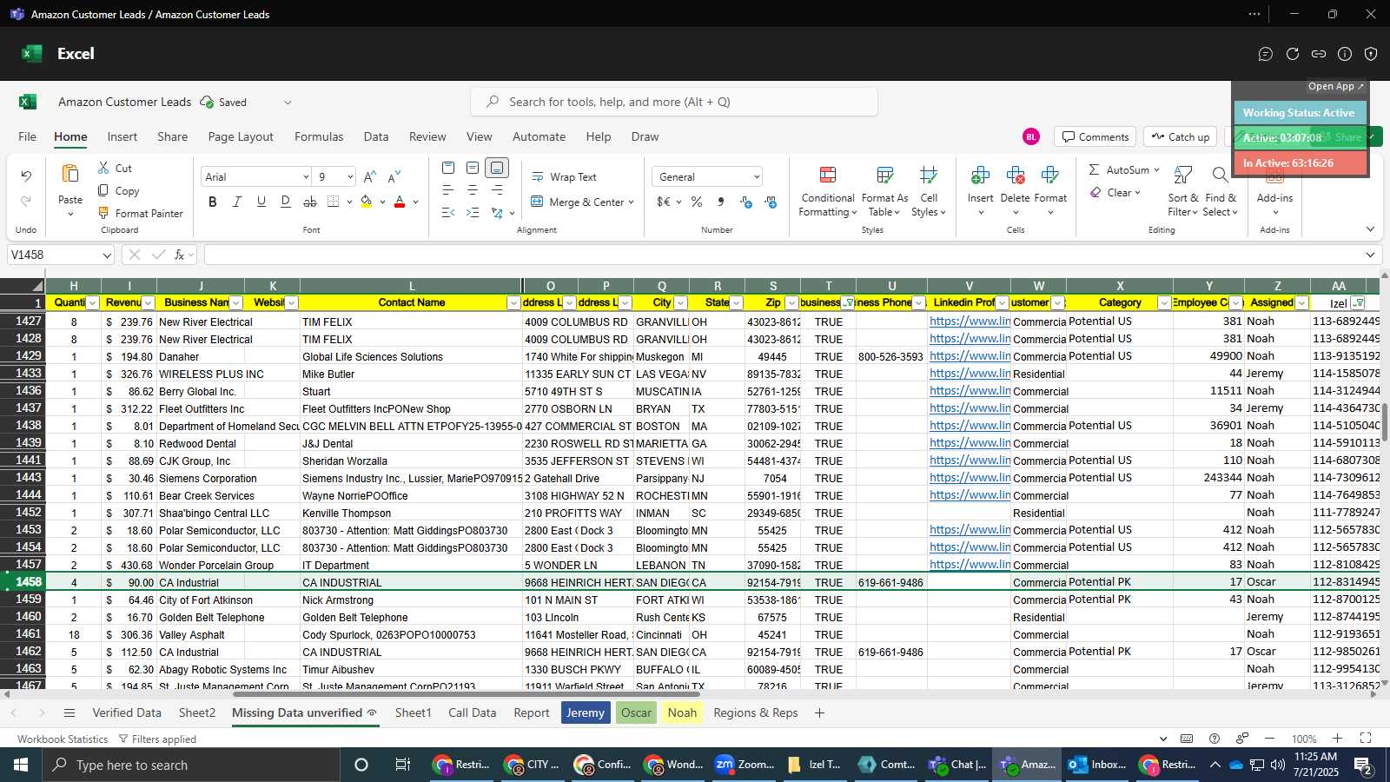
Task: Center text horizontally
Action: [473, 190]
